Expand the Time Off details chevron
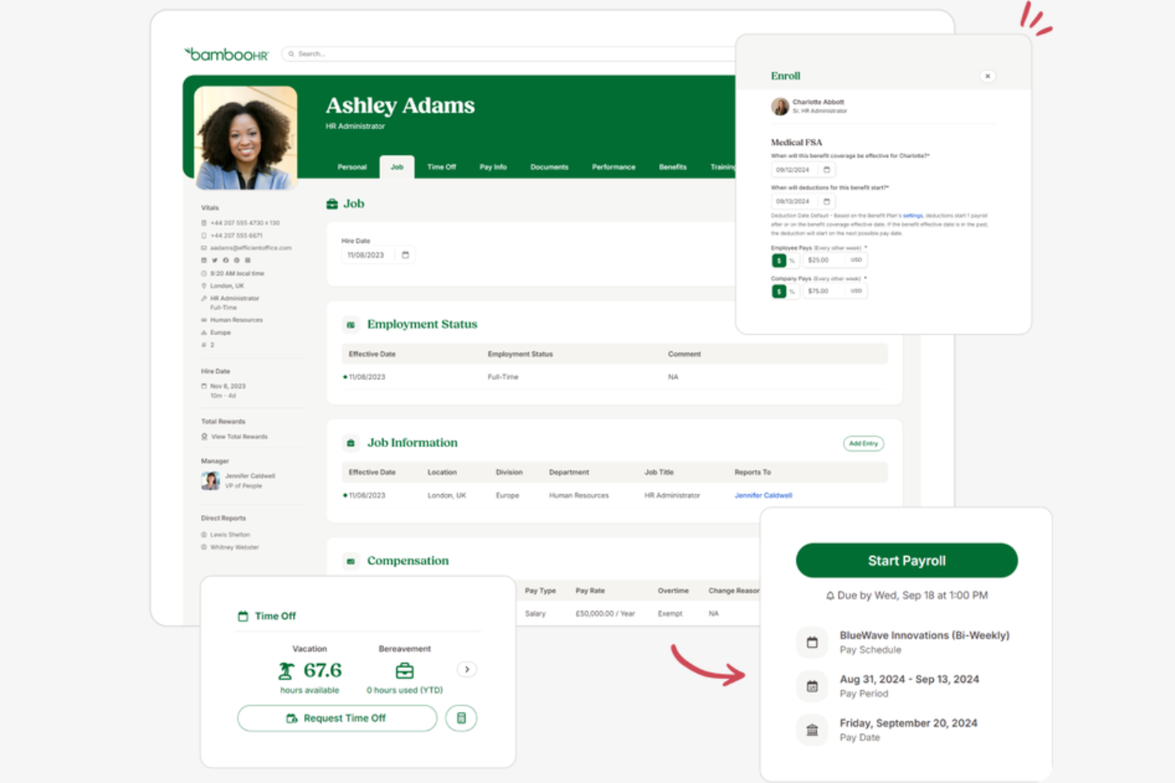The width and height of the screenshot is (1175, 783). tap(467, 670)
